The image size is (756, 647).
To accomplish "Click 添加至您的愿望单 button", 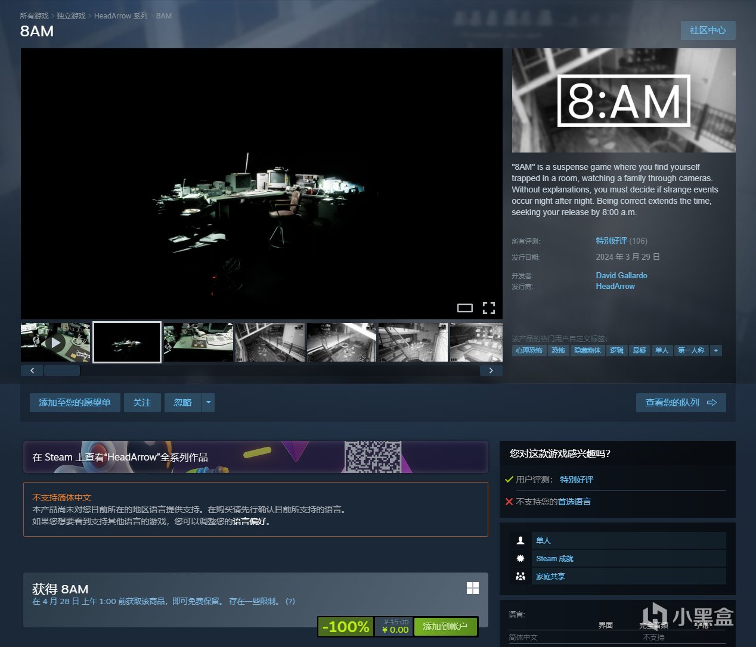I will coord(75,403).
